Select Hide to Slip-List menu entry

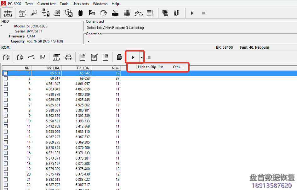pyautogui.click(x=151, y=67)
